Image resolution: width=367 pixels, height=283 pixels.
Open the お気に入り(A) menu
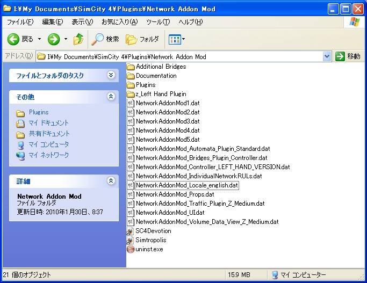point(120,22)
